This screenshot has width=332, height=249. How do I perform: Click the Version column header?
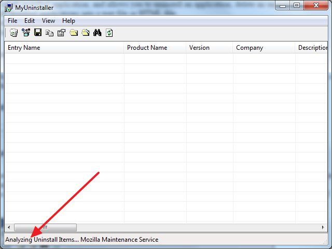(210, 48)
